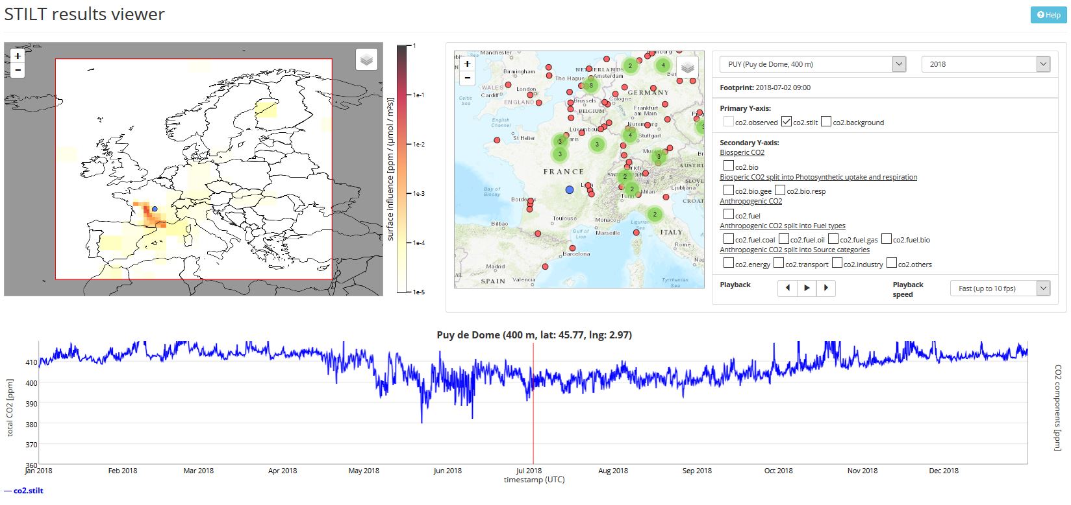Click red station marker near Barcelona
The width and height of the screenshot is (1071, 505).
(x=572, y=248)
